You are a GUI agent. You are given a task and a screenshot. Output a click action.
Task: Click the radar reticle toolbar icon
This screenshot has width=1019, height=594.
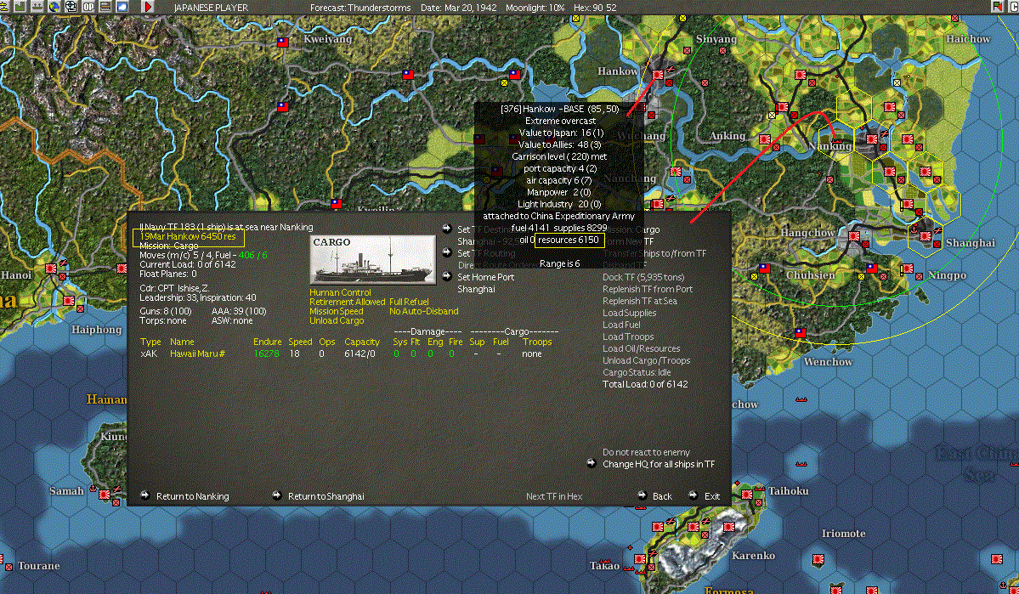[71, 7]
